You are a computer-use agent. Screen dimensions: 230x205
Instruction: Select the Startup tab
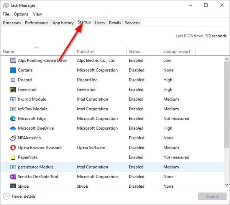(x=84, y=22)
